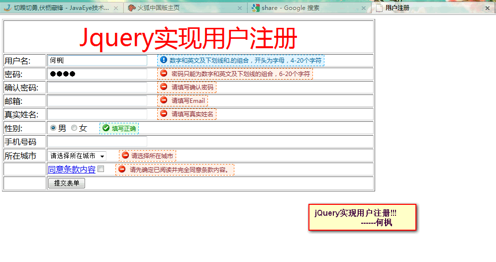Click the 确认密码: label
This screenshot has width=496, height=262.
[21, 87]
